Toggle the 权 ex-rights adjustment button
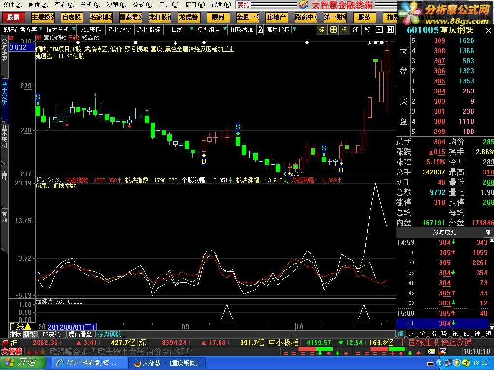Image resolution: width=494 pixels, height=370 pixels. click(344, 30)
